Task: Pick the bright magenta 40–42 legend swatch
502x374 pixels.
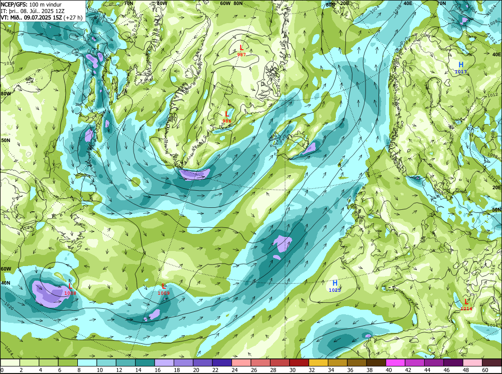Action: click(396, 362)
